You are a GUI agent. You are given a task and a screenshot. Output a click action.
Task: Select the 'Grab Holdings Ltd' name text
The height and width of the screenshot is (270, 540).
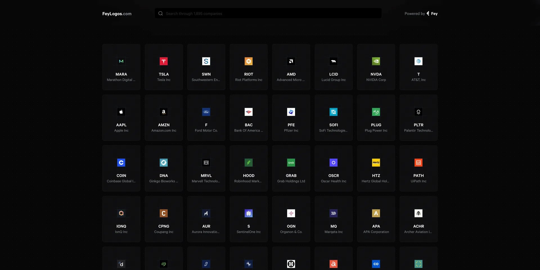(291, 181)
